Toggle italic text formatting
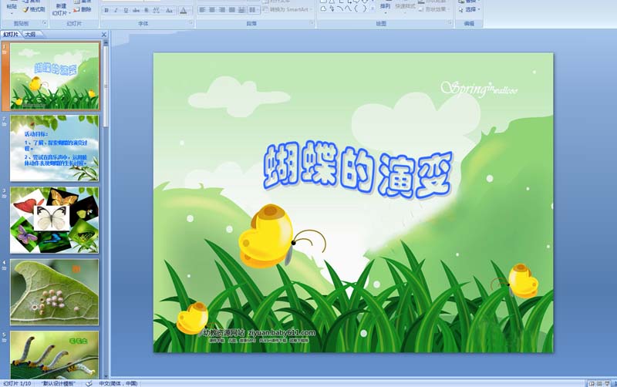The width and height of the screenshot is (617, 387). click(x=116, y=11)
